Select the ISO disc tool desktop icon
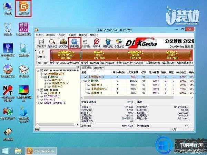 click(8, 71)
